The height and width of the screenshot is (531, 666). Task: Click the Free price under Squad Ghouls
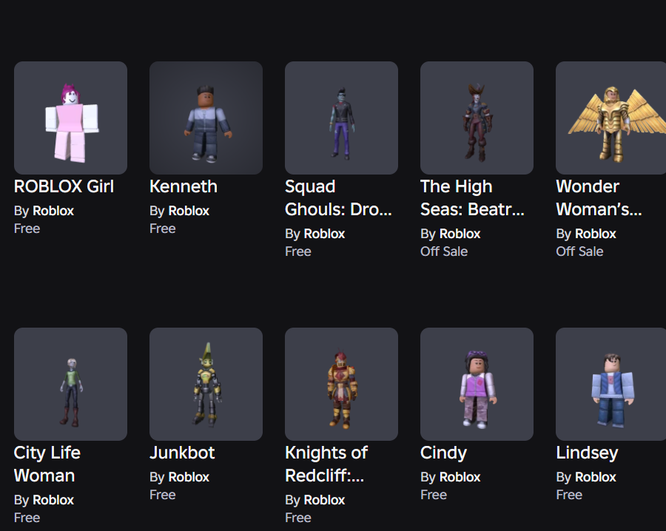pyautogui.click(x=298, y=251)
